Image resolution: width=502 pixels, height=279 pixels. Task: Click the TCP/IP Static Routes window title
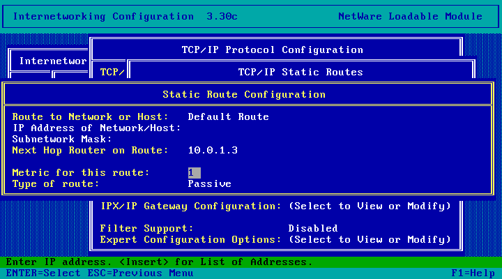pyautogui.click(x=301, y=72)
